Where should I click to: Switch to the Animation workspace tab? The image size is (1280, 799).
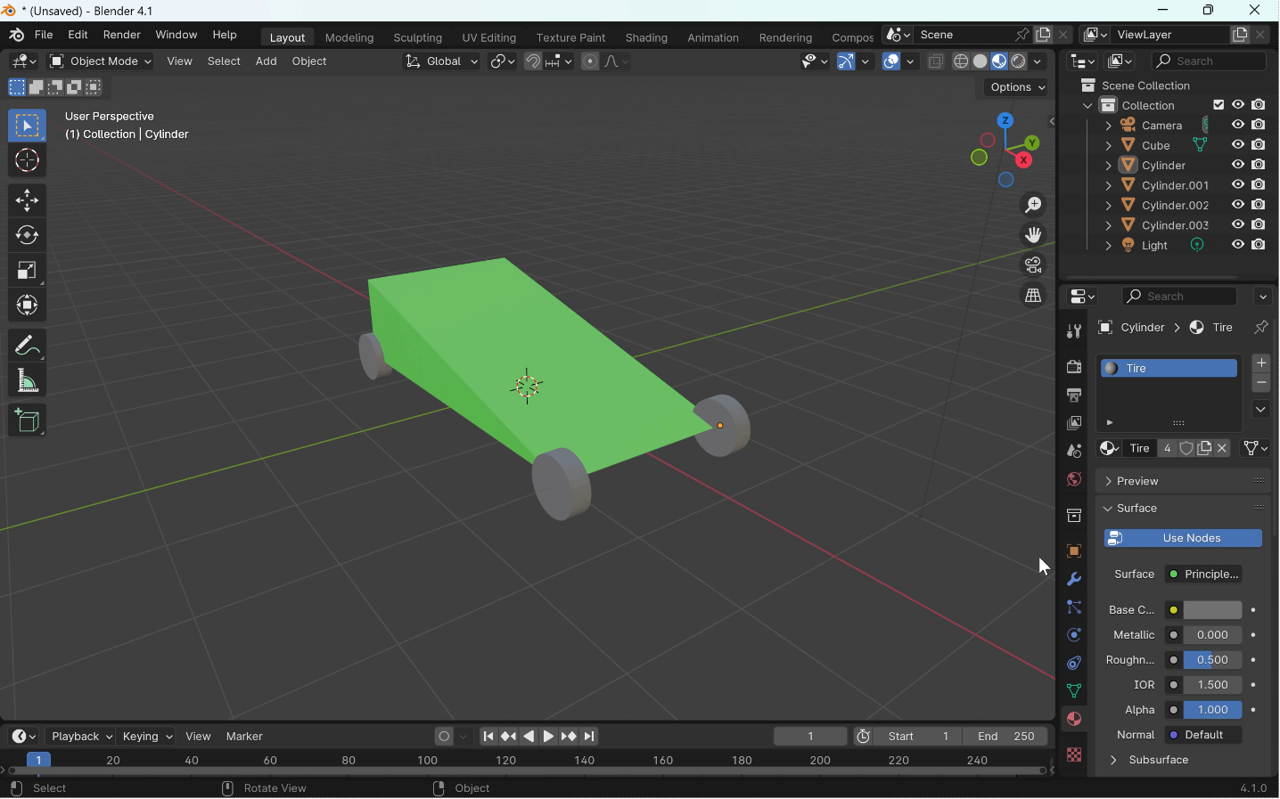click(713, 38)
